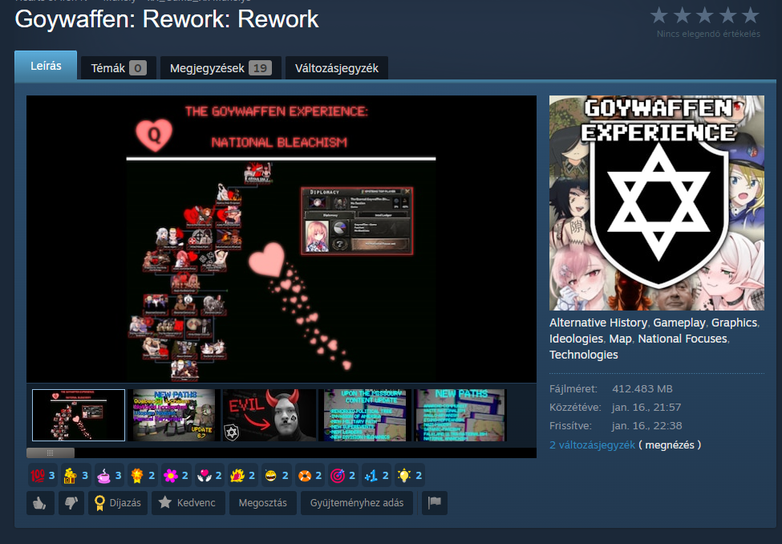
Task: Click the pink flower award reaction
Action: (x=171, y=476)
